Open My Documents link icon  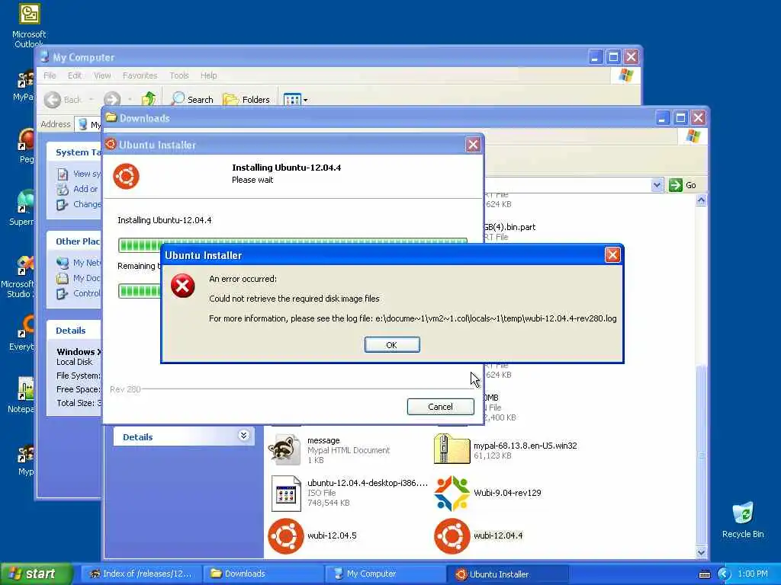63,278
